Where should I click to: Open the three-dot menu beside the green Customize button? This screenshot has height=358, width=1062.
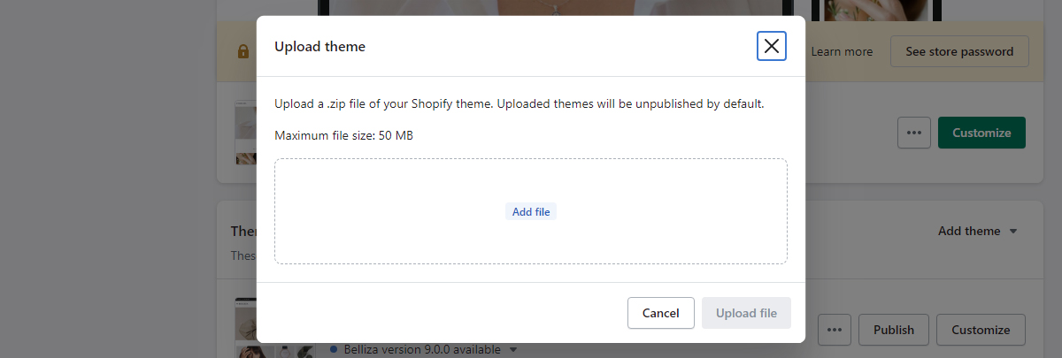click(914, 133)
